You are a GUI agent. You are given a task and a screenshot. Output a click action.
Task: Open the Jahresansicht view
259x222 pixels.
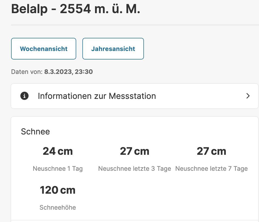pos(113,49)
